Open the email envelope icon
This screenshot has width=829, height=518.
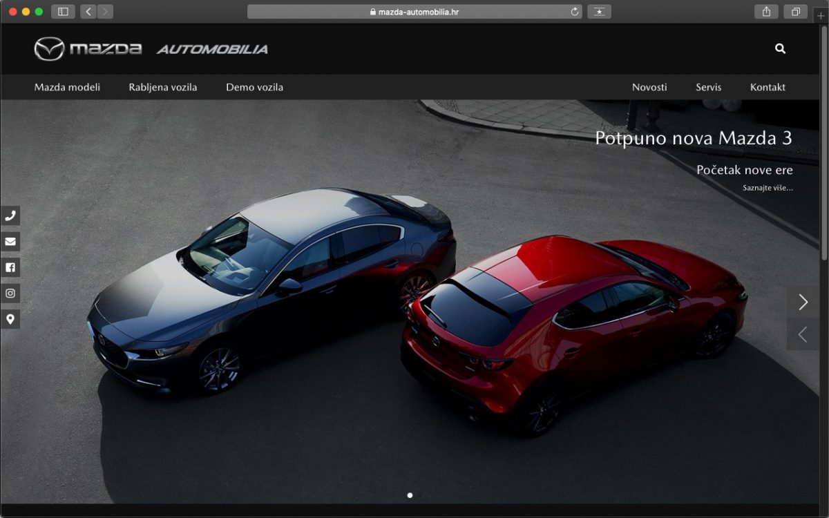[10, 242]
